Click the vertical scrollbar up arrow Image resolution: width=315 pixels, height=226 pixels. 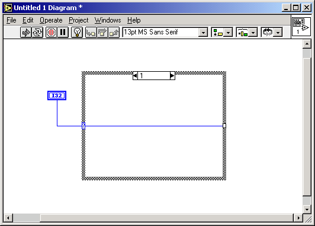[x=307, y=44]
